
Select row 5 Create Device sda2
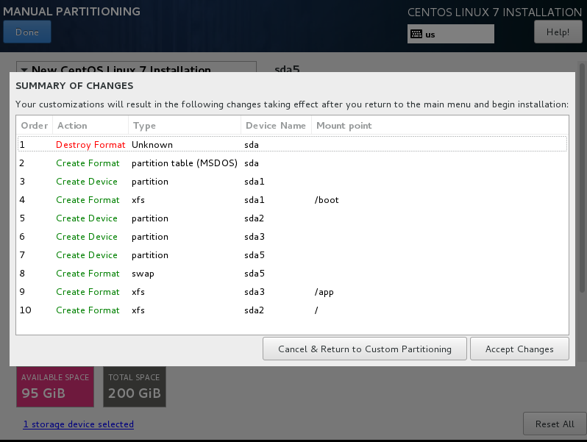(x=292, y=218)
